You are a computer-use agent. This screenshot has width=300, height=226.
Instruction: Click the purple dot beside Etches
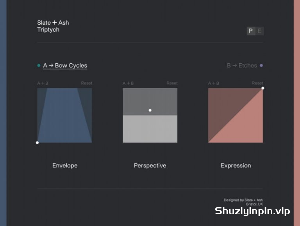click(x=261, y=66)
